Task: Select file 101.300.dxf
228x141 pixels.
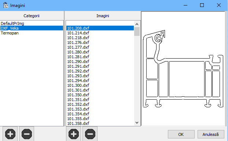Action: point(100,85)
